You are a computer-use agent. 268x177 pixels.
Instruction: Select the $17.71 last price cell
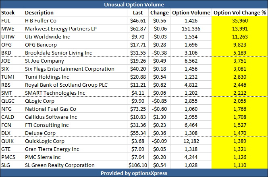point(138,45)
